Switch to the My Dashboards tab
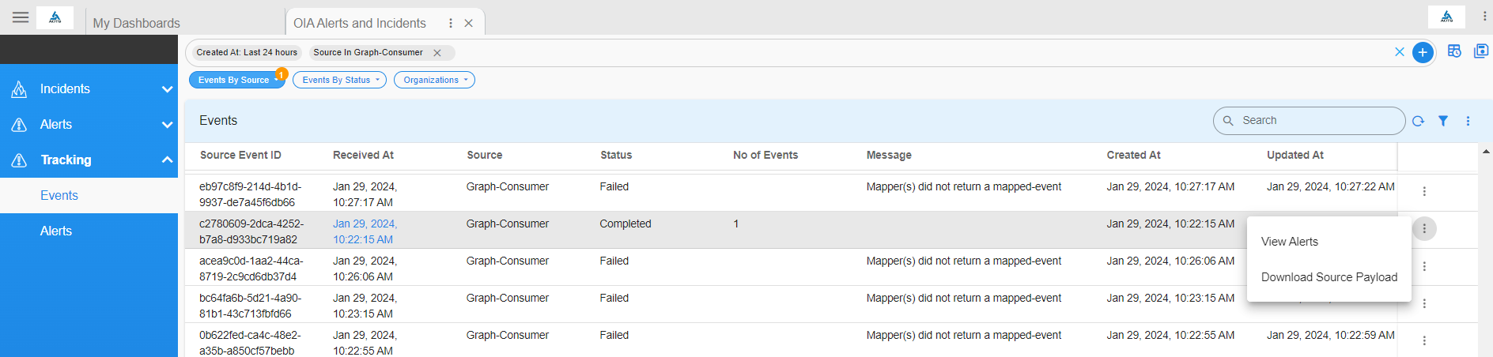The image size is (1493, 357). 137,24
